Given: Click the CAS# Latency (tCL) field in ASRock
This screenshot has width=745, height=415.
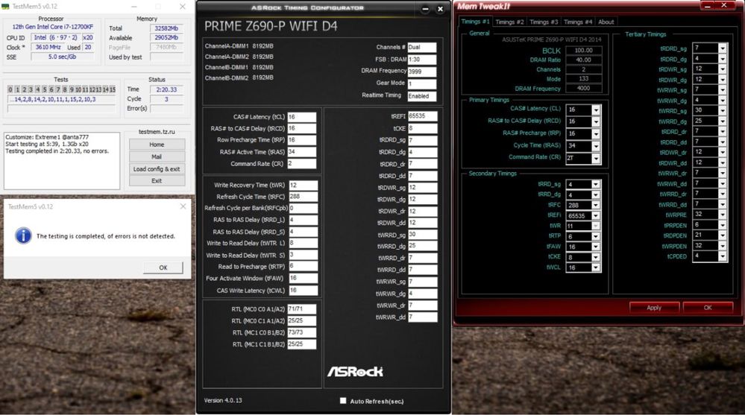Looking at the screenshot, I should pyautogui.click(x=302, y=117).
